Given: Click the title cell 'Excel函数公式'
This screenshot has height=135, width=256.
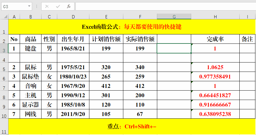Looking at the screenshot, I should 132,27.
